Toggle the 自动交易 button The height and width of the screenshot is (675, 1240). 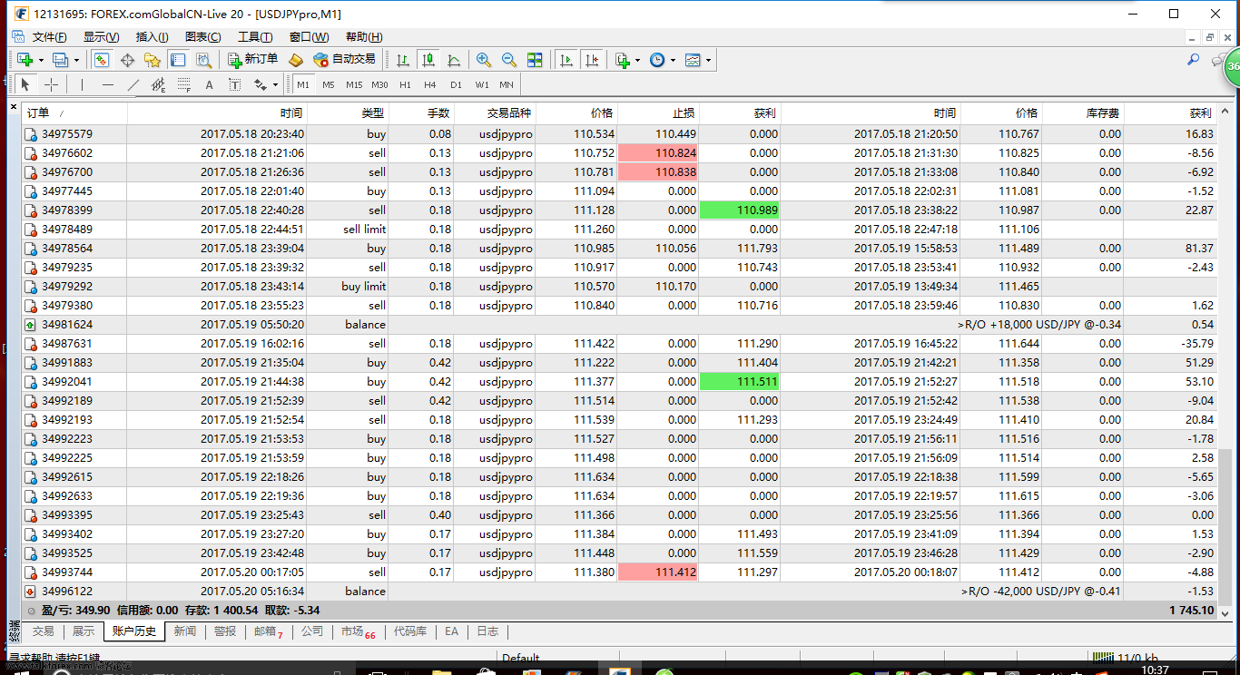tap(344, 60)
